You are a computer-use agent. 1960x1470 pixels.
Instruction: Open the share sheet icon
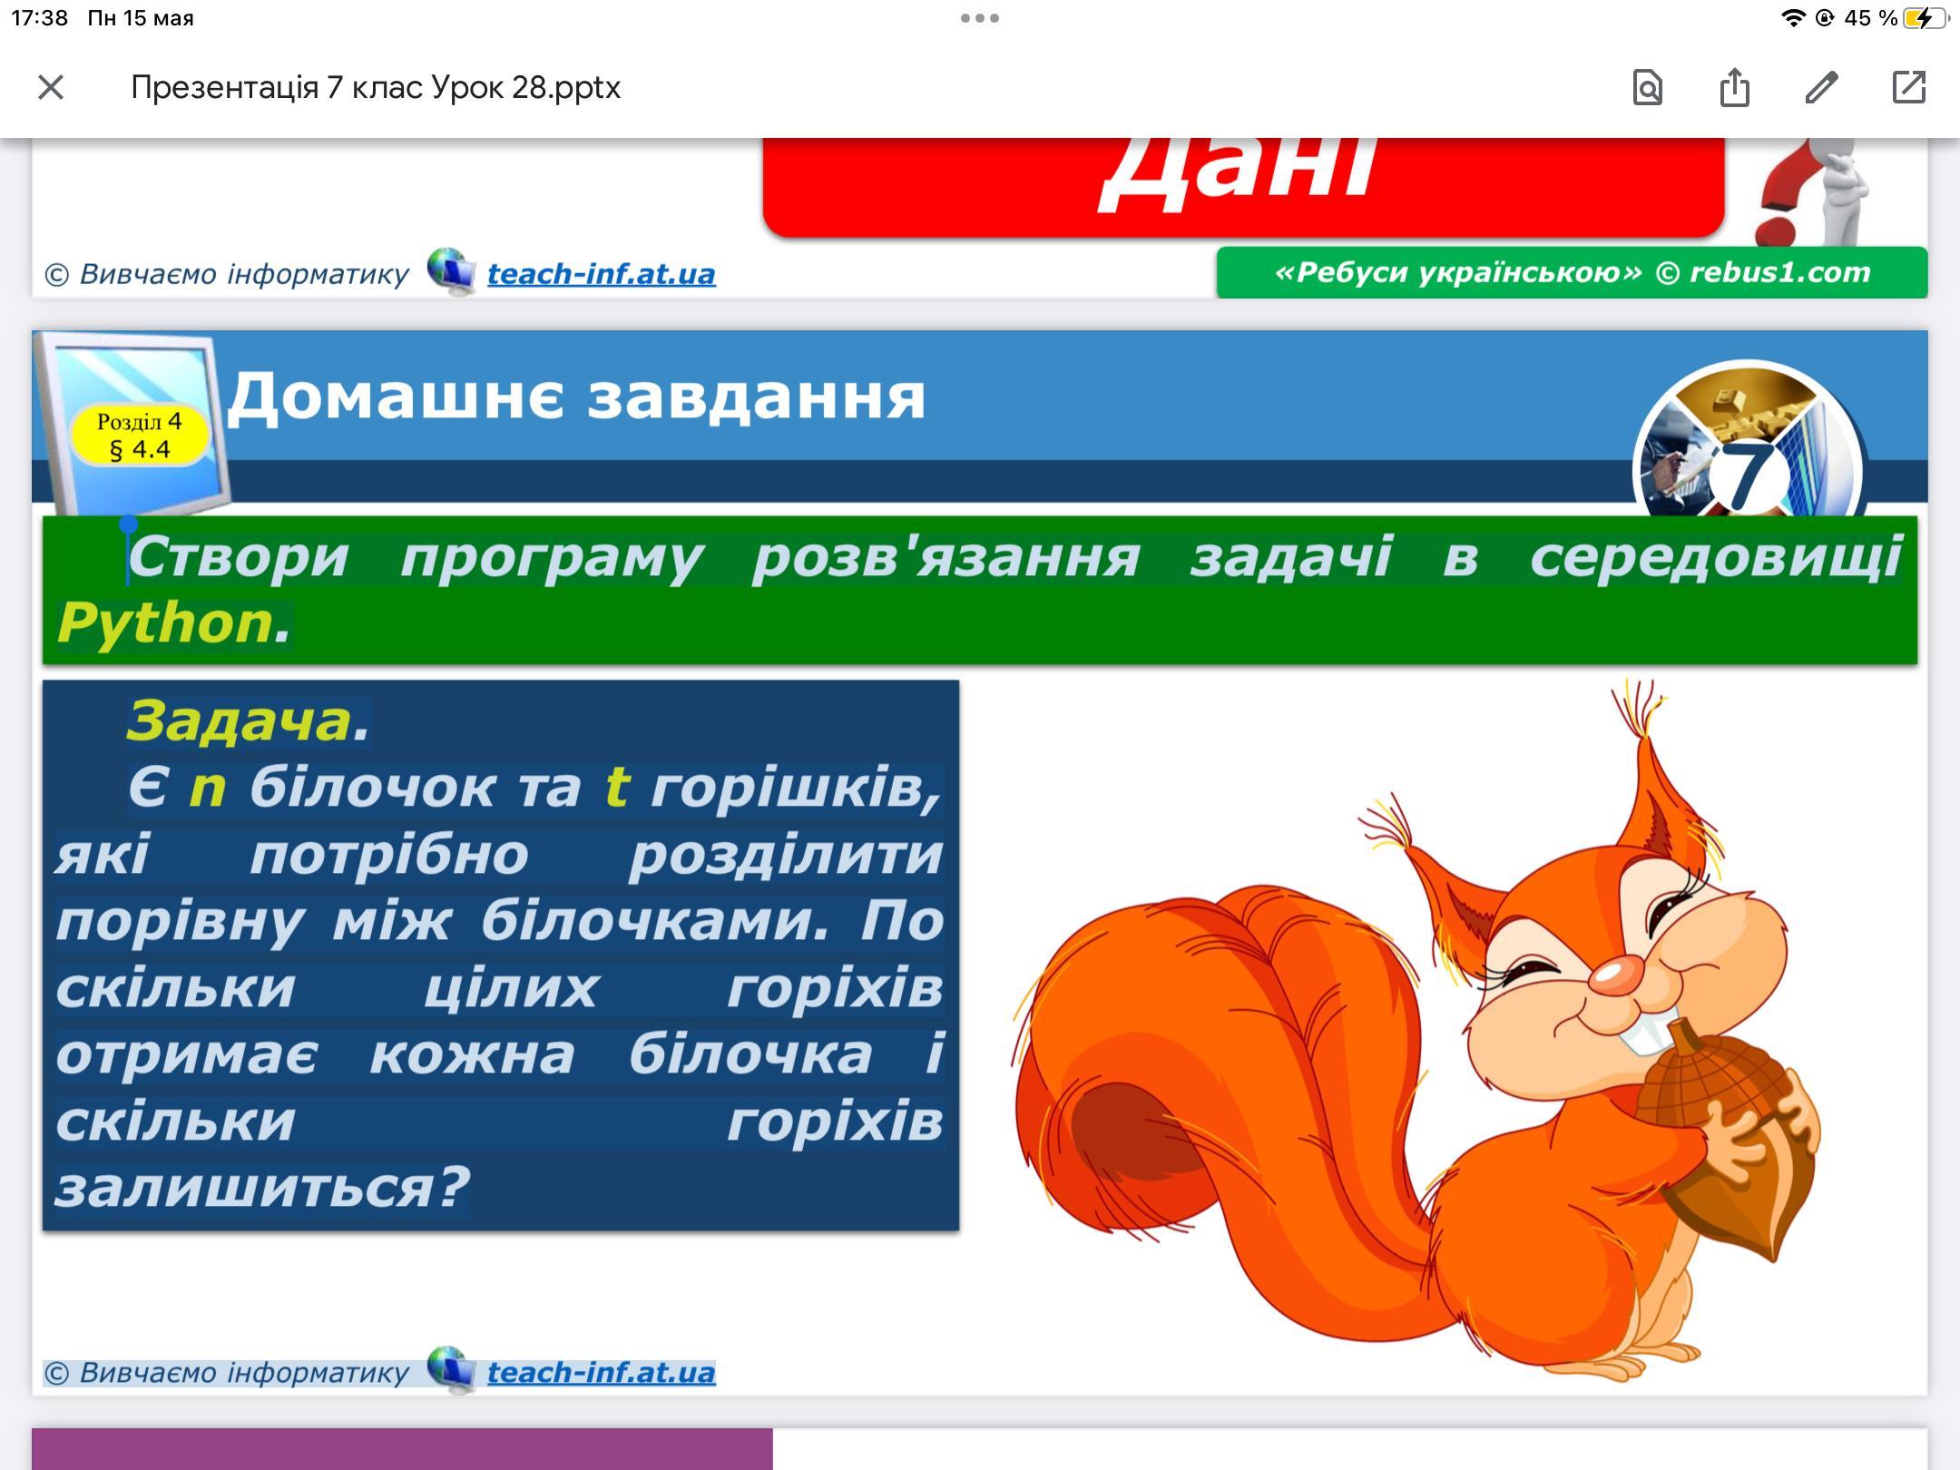click(x=1734, y=88)
